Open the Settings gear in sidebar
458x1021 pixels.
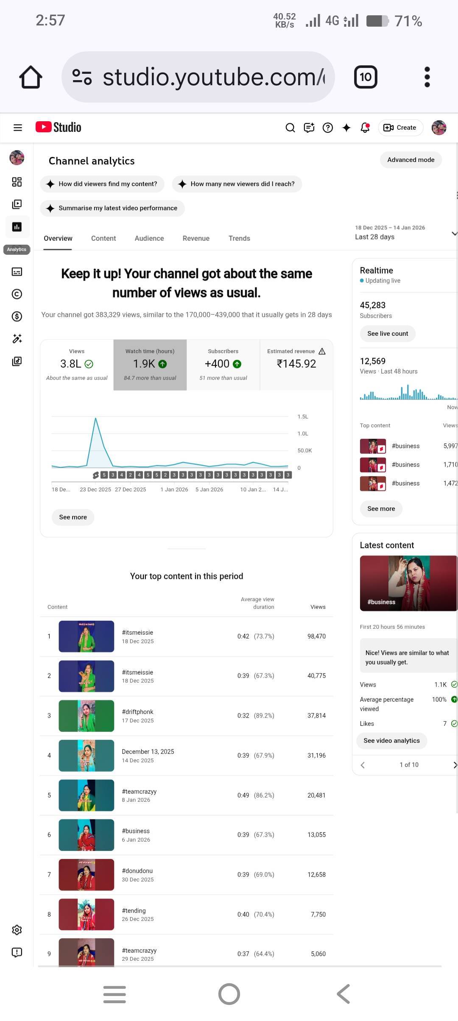(17, 930)
